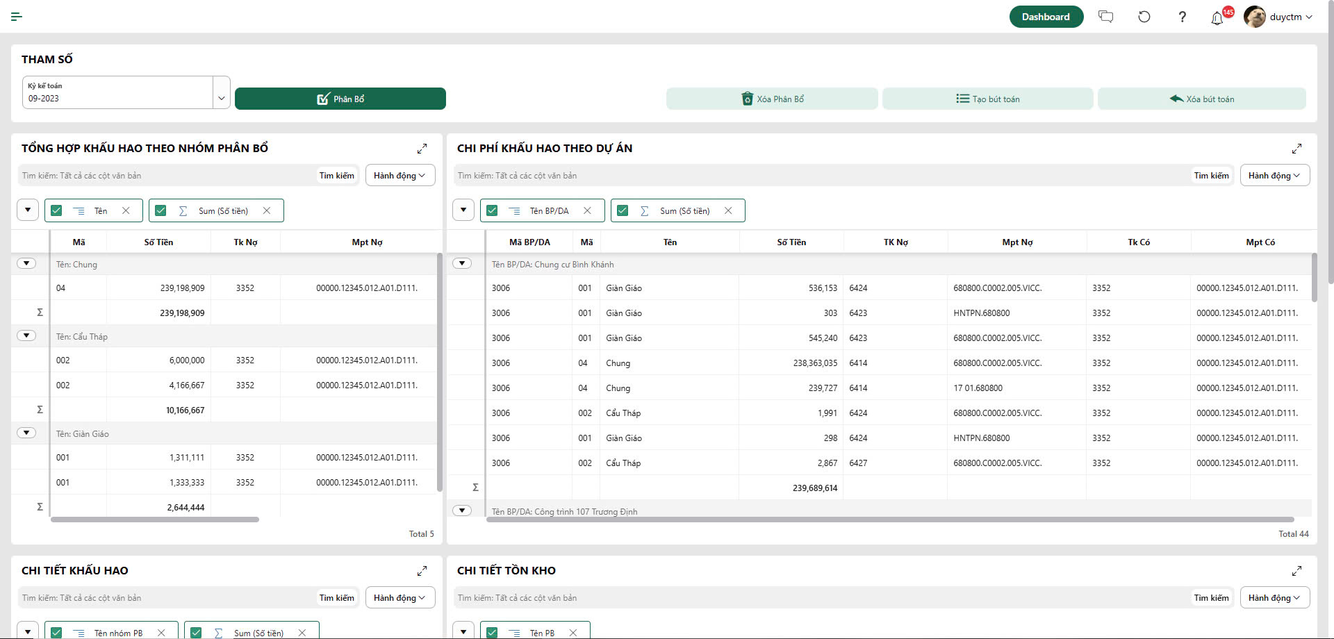Collapse the Tên: Giàn Giáo group
The image size is (1334, 639).
(26, 433)
